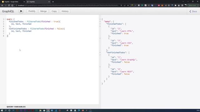This screenshot has width=200, height=112.
Task: Click the zoom magnifier icon in address bar
Action: [x=121, y=6]
